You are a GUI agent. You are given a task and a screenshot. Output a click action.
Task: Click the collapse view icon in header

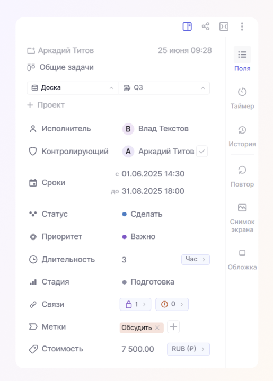[224, 26]
